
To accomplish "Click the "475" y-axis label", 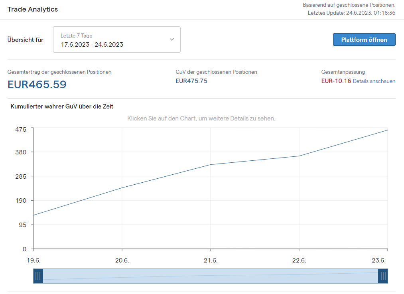I will [21, 129].
